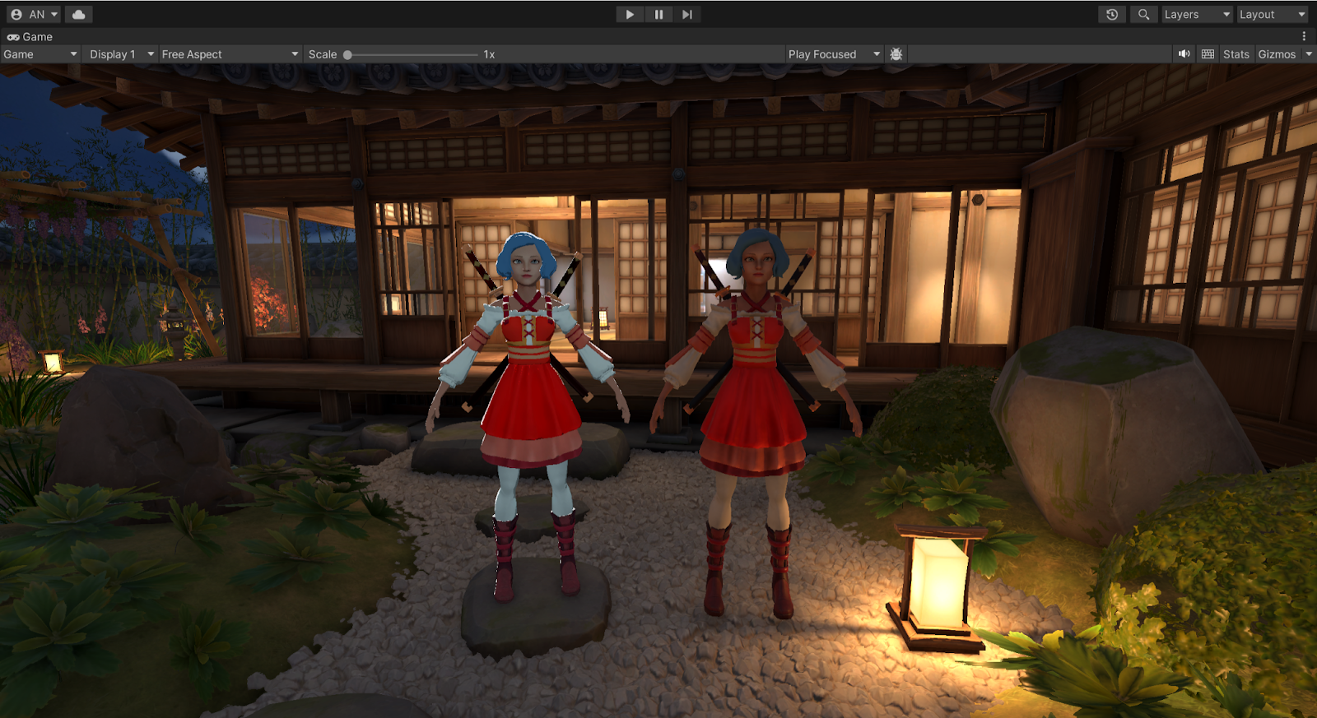
Task: Toggle the Gizmos button
Action: 1277,54
